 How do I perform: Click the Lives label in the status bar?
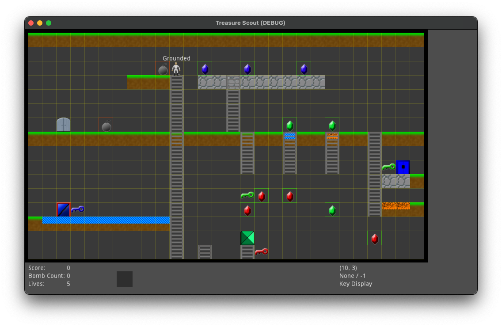click(x=36, y=284)
